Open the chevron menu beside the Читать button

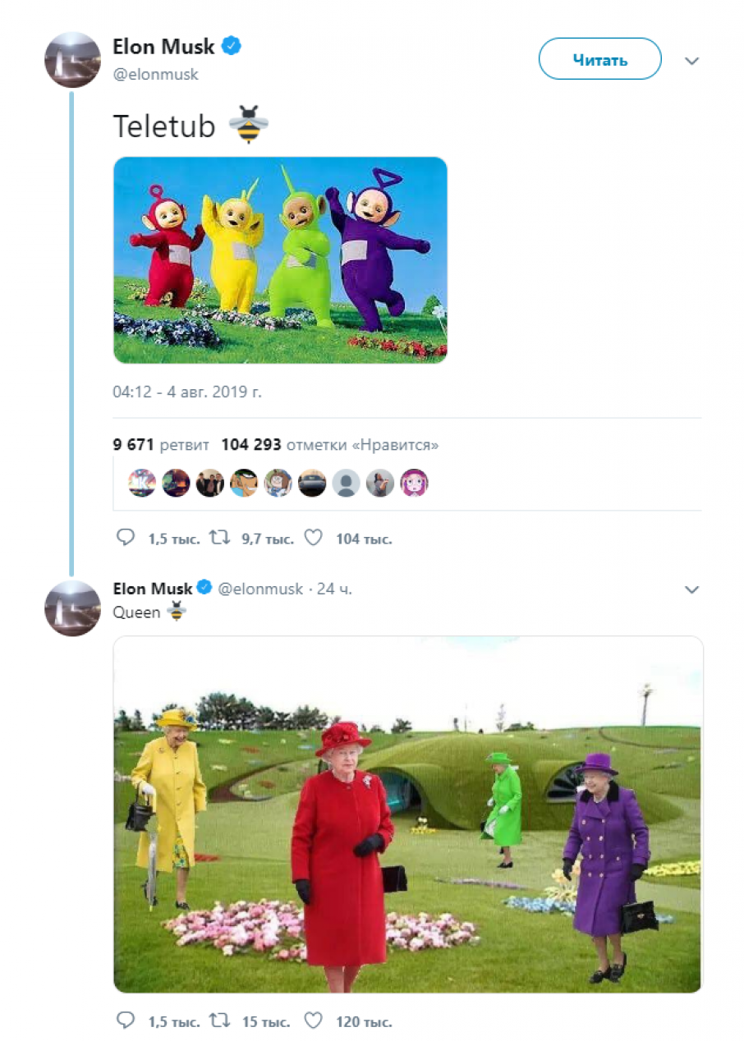pos(691,61)
